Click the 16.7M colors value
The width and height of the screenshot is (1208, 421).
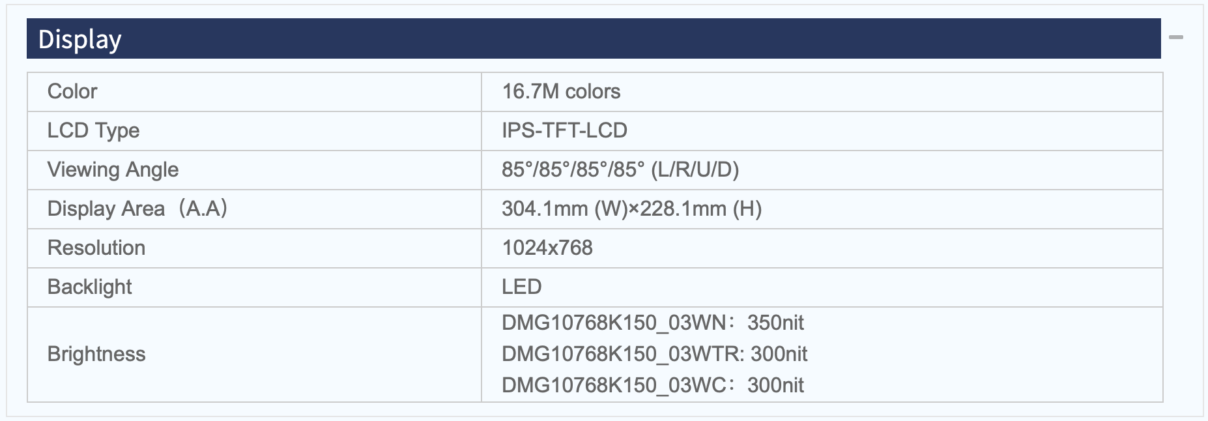(x=561, y=91)
